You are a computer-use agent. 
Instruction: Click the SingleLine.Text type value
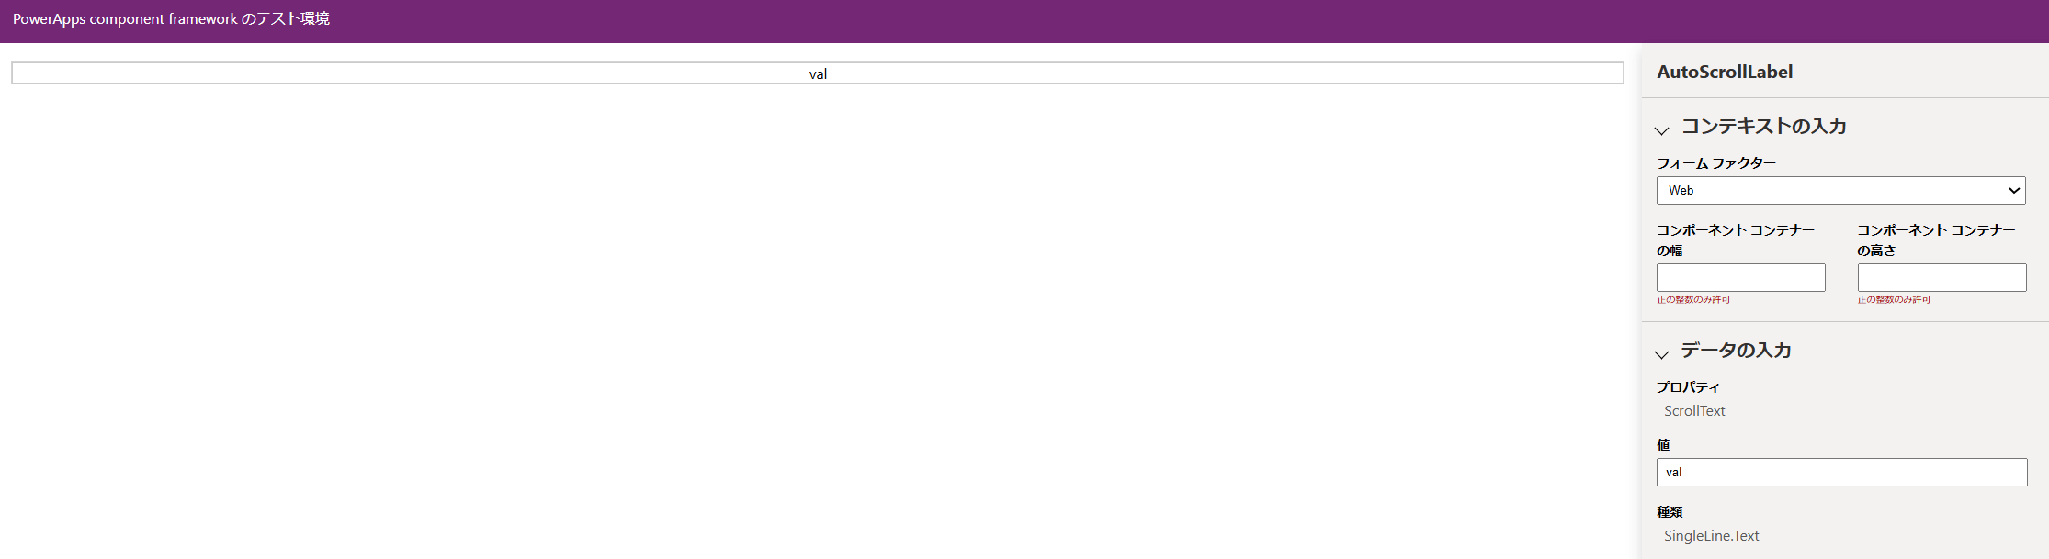coord(1711,536)
